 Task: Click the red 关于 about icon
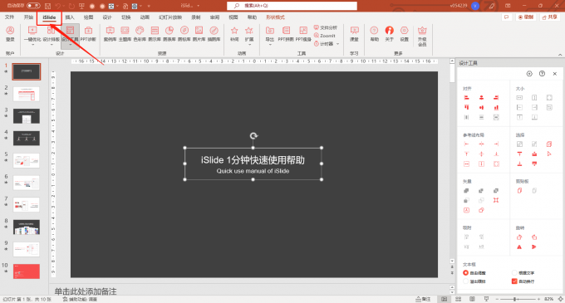click(389, 34)
